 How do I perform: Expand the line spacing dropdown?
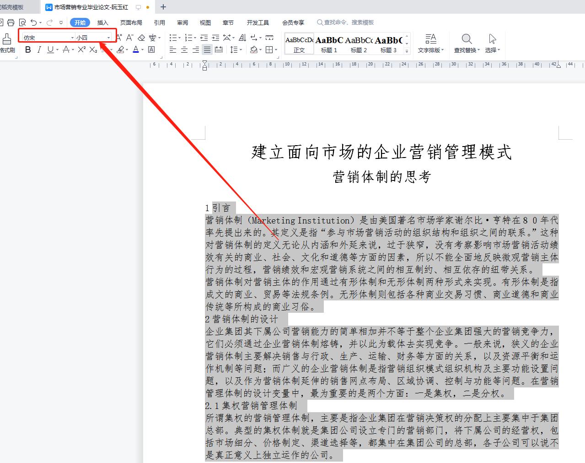[x=240, y=49]
